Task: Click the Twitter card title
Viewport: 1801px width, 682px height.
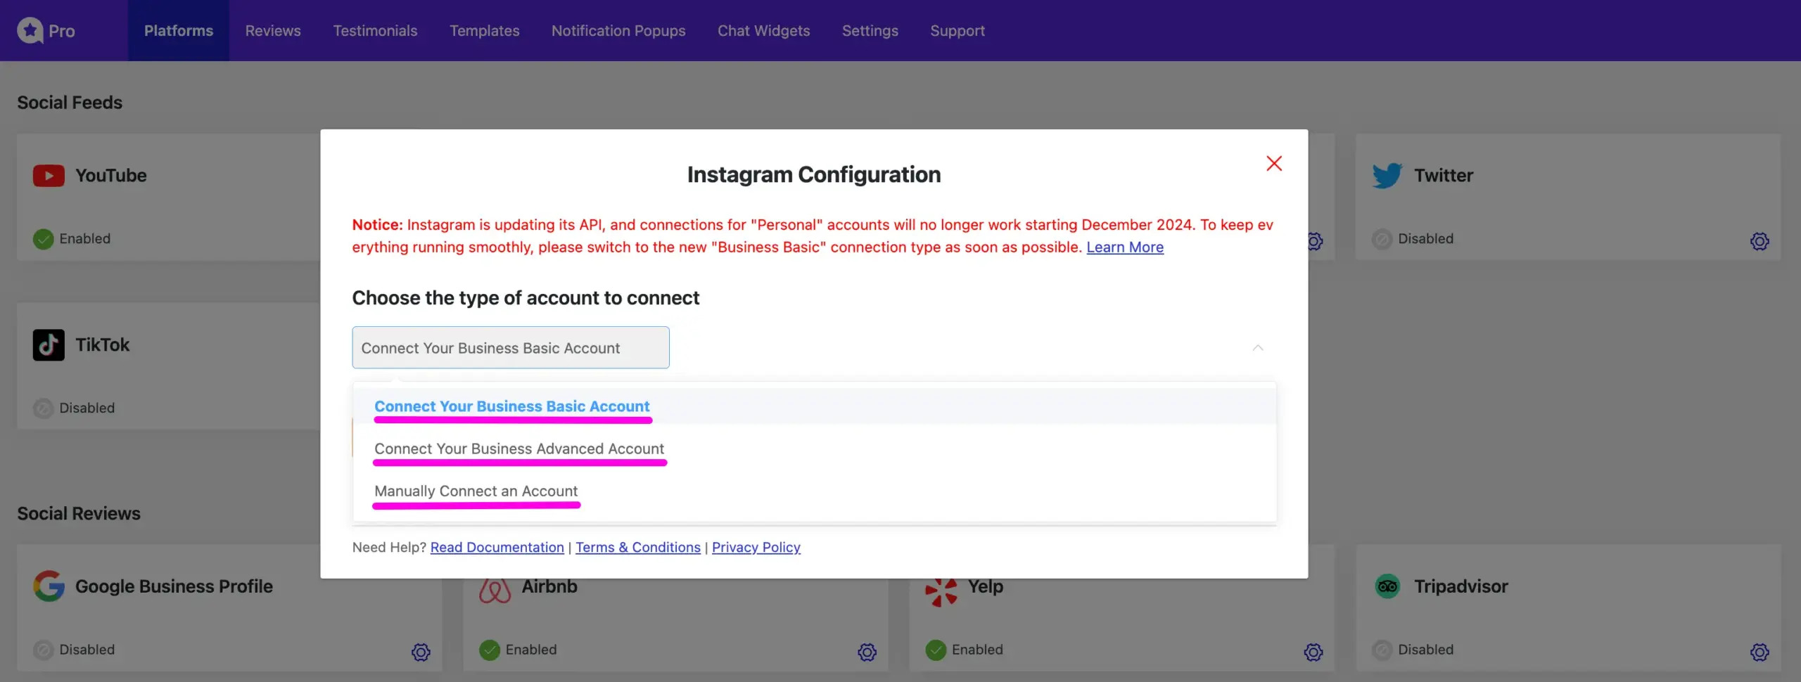Action: [x=1444, y=175]
